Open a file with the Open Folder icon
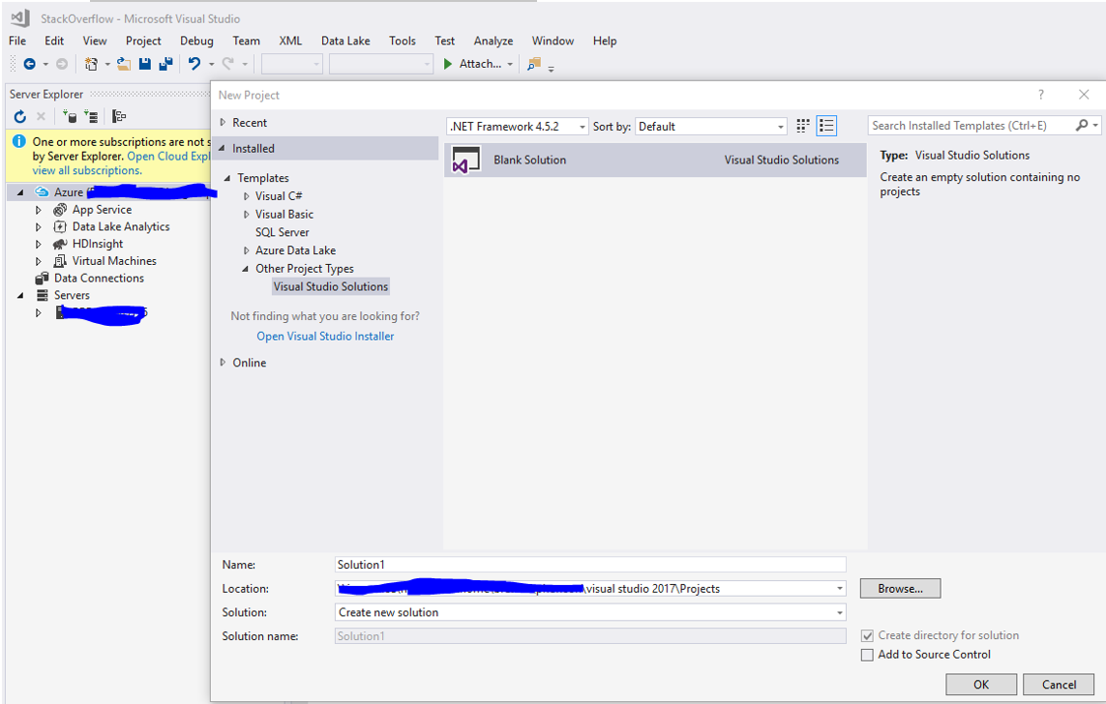 click(x=124, y=64)
